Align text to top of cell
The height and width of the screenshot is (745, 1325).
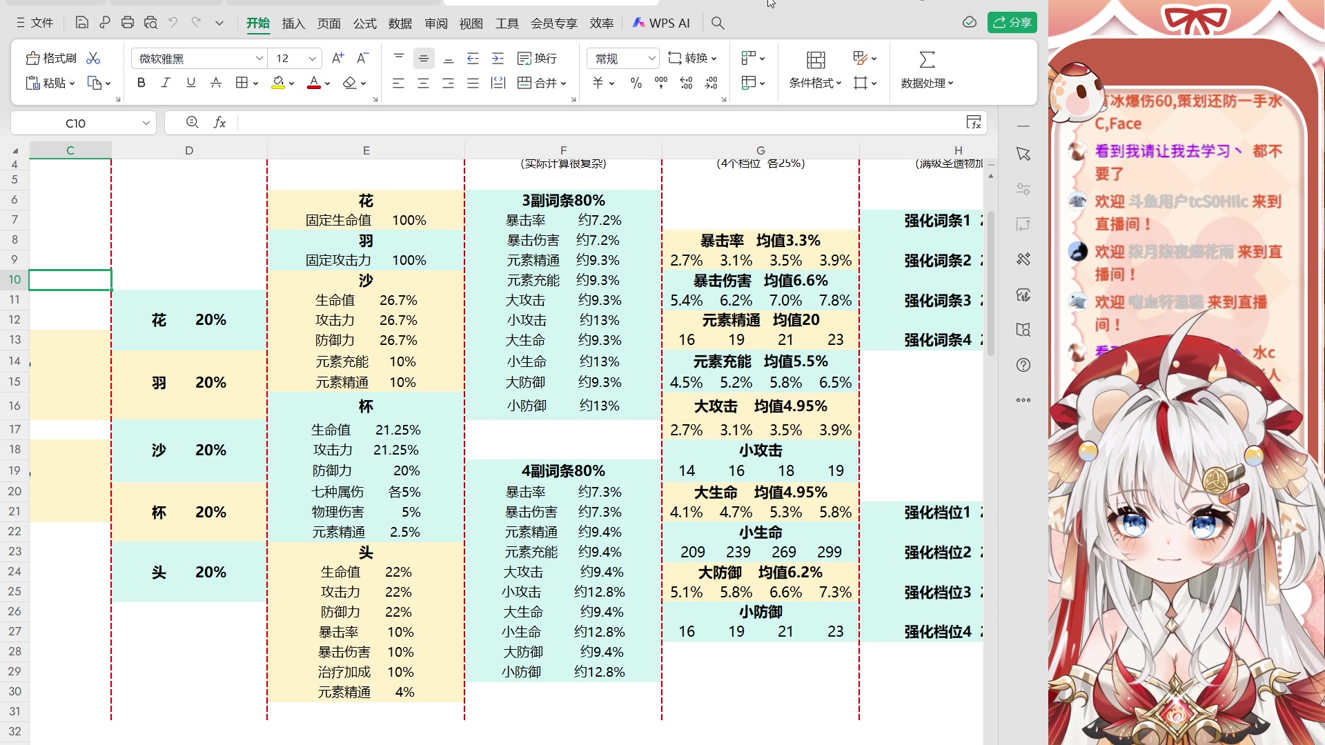click(x=399, y=59)
